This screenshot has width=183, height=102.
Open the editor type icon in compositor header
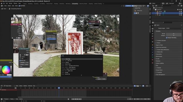(2, 6)
